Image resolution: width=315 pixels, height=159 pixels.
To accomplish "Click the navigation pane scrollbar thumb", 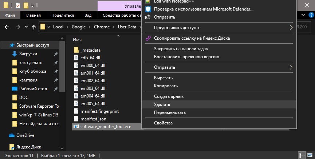I will pyautogui.click(x=62, y=66).
